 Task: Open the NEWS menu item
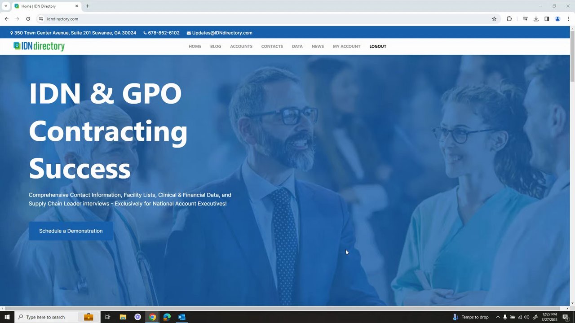(x=318, y=46)
